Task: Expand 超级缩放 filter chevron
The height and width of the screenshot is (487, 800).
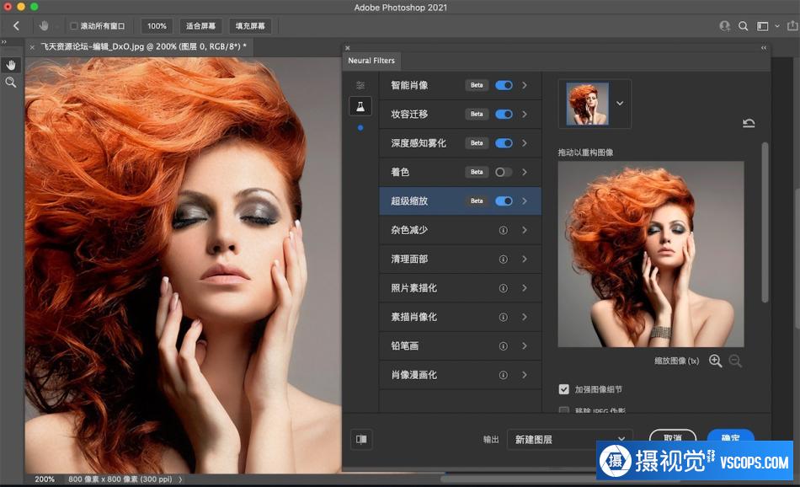Action: tap(525, 201)
